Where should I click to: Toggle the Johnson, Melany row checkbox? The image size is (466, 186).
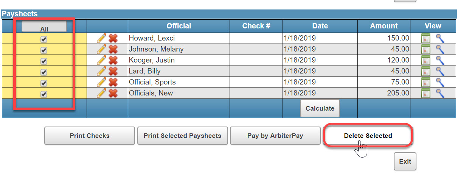pyautogui.click(x=44, y=50)
